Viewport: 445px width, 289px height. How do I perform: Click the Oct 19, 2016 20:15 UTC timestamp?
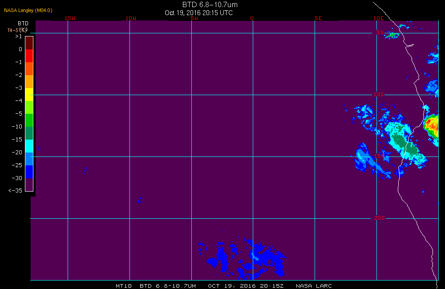point(198,13)
